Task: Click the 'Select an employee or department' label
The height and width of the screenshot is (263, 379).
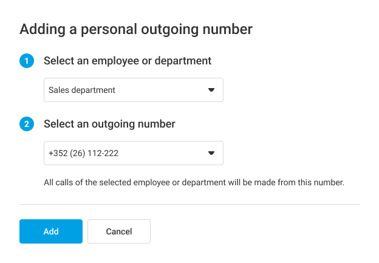Action: click(128, 61)
